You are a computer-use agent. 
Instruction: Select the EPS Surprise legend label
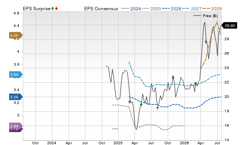pos(37,9)
